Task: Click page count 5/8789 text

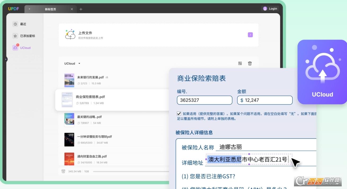Action: (84, 103)
